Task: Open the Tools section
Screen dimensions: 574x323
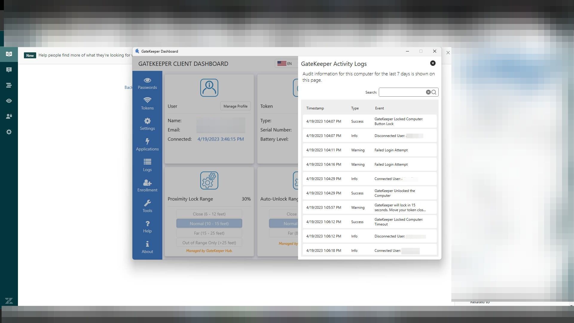Action: (147, 206)
